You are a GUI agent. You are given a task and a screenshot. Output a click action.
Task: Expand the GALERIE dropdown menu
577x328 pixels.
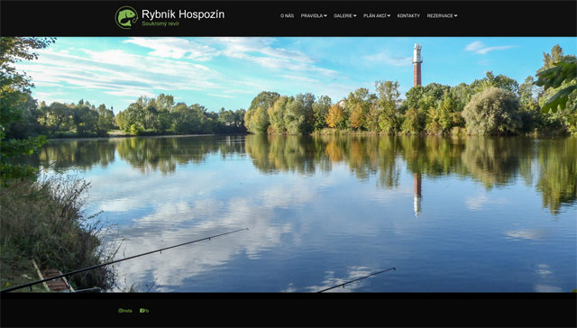click(344, 16)
